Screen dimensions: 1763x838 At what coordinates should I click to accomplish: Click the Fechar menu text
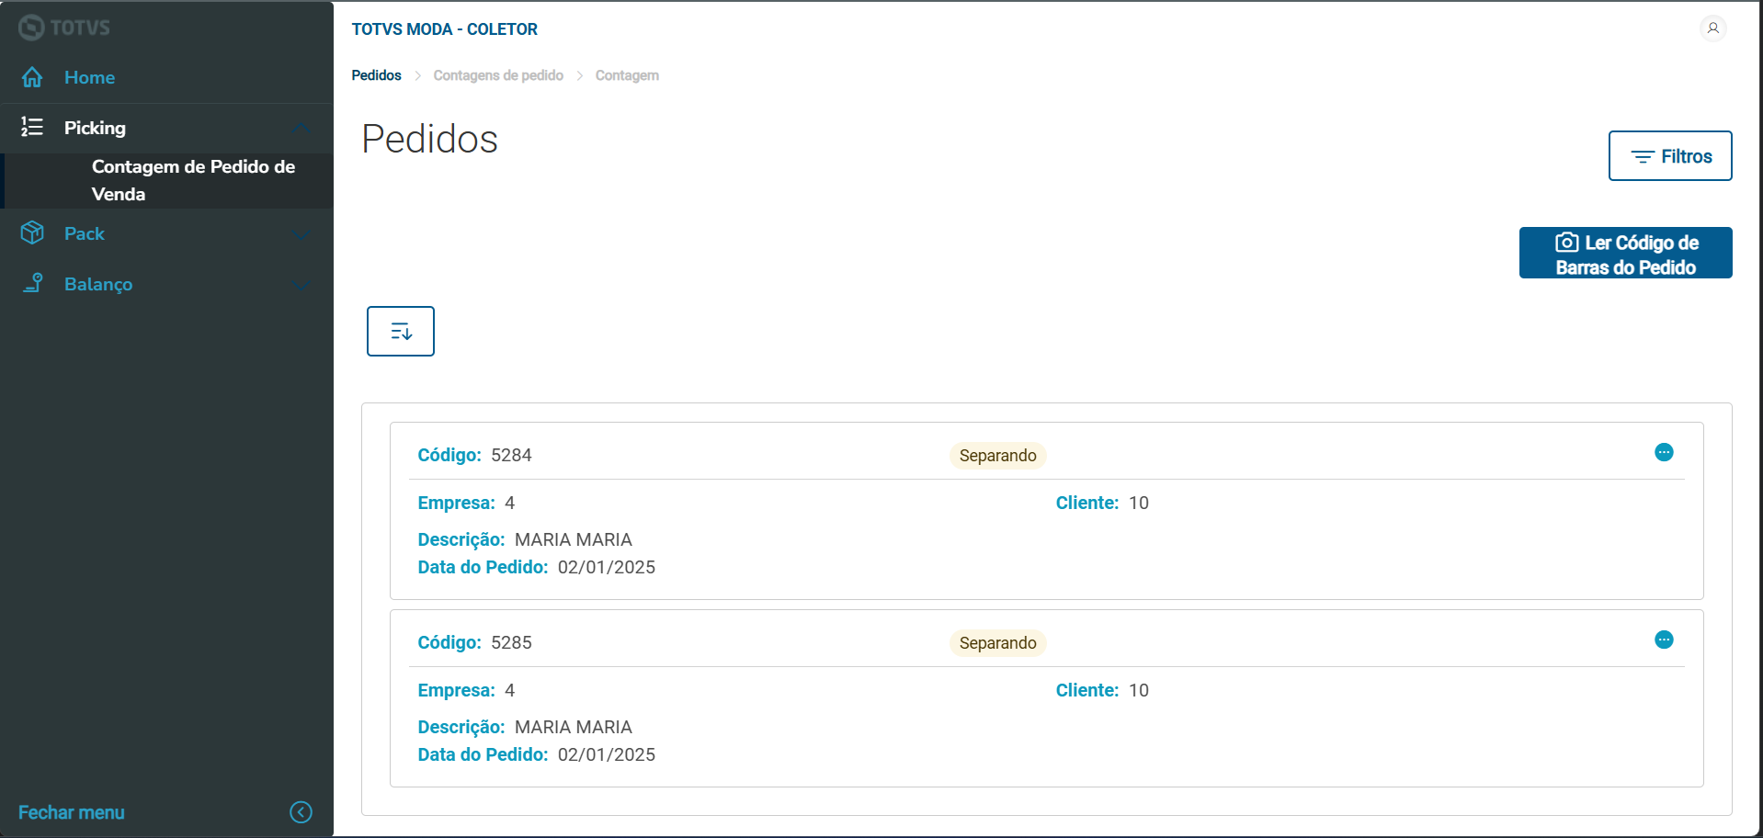pyautogui.click(x=72, y=812)
